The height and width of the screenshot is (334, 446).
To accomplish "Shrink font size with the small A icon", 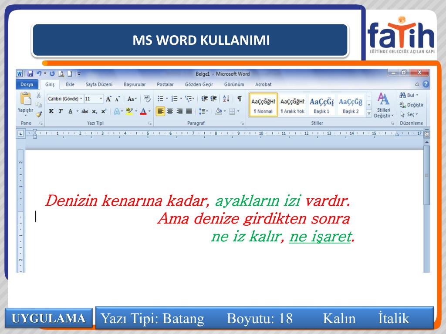I will [x=118, y=99].
